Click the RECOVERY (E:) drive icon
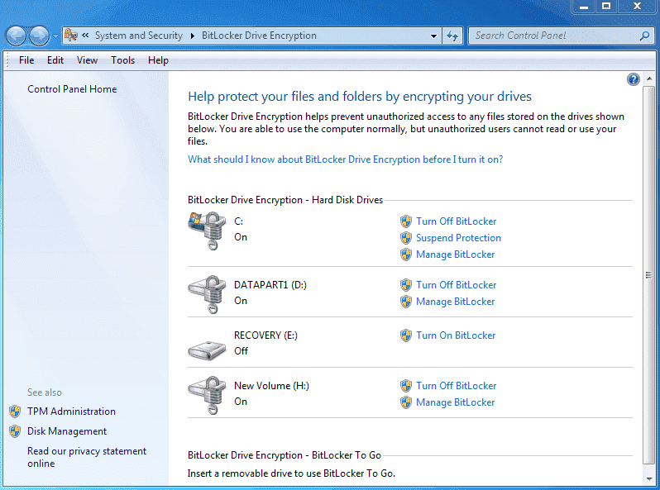Image resolution: width=660 pixels, height=490 pixels. coord(207,350)
